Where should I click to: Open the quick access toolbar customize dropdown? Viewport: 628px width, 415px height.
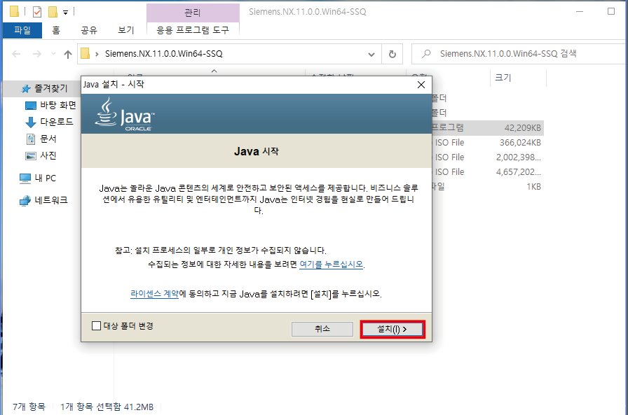[65, 13]
